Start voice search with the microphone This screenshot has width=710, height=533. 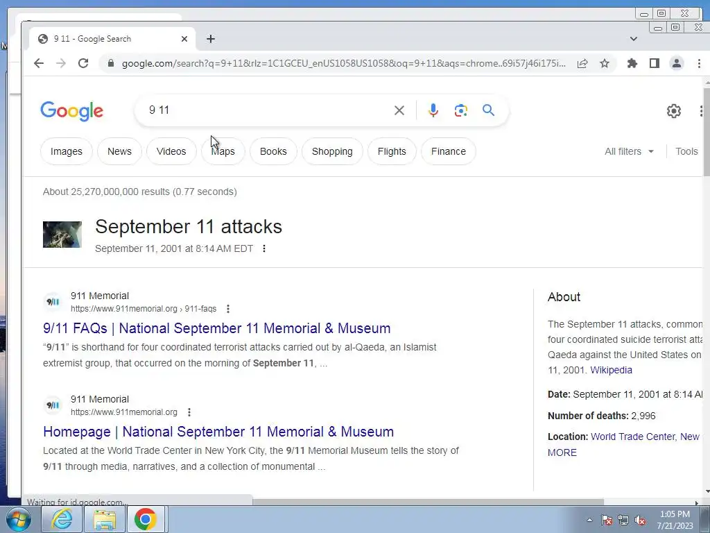[x=433, y=110]
